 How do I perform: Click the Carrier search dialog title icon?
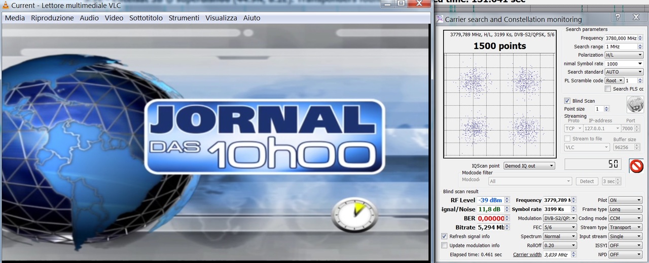(x=440, y=19)
